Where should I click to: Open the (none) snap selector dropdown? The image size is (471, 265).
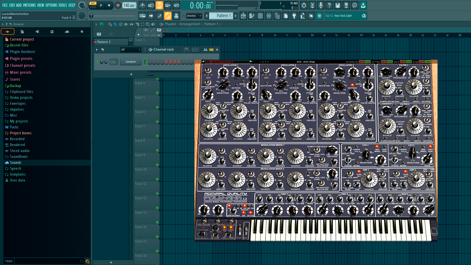194,16
